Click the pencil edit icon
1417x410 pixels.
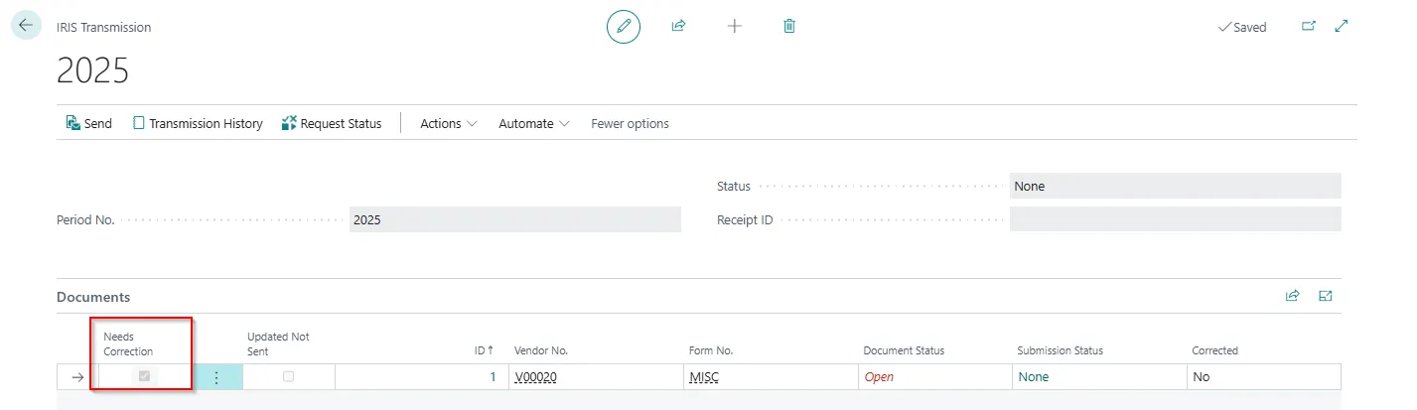point(624,27)
